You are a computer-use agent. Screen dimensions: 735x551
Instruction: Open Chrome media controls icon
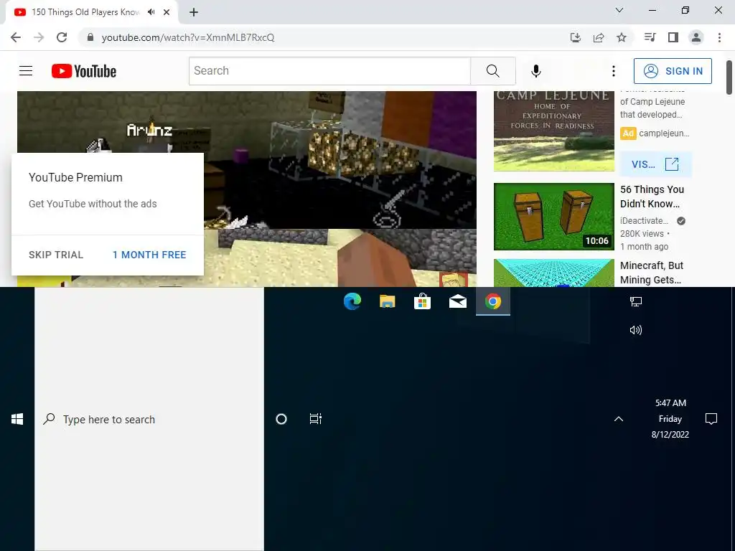(650, 37)
